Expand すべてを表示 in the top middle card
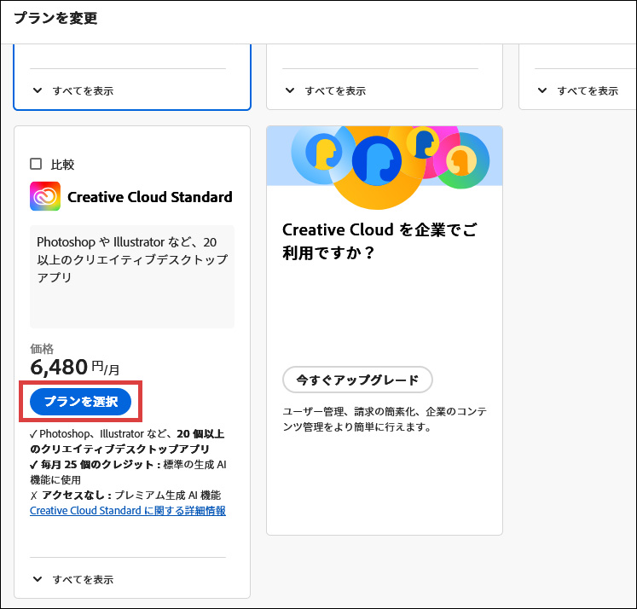The height and width of the screenshot is (609, 637). pyautogui.click(x=326, y=91)
